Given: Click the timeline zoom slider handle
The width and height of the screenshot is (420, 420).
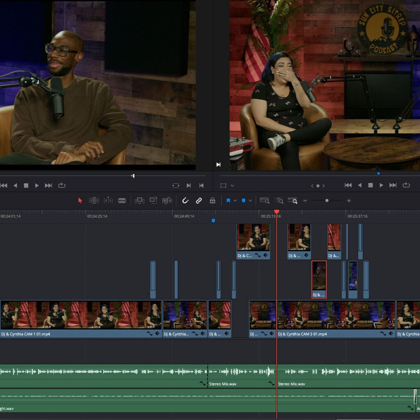Looking at the screenshot, I should click(x=327, y=201).
